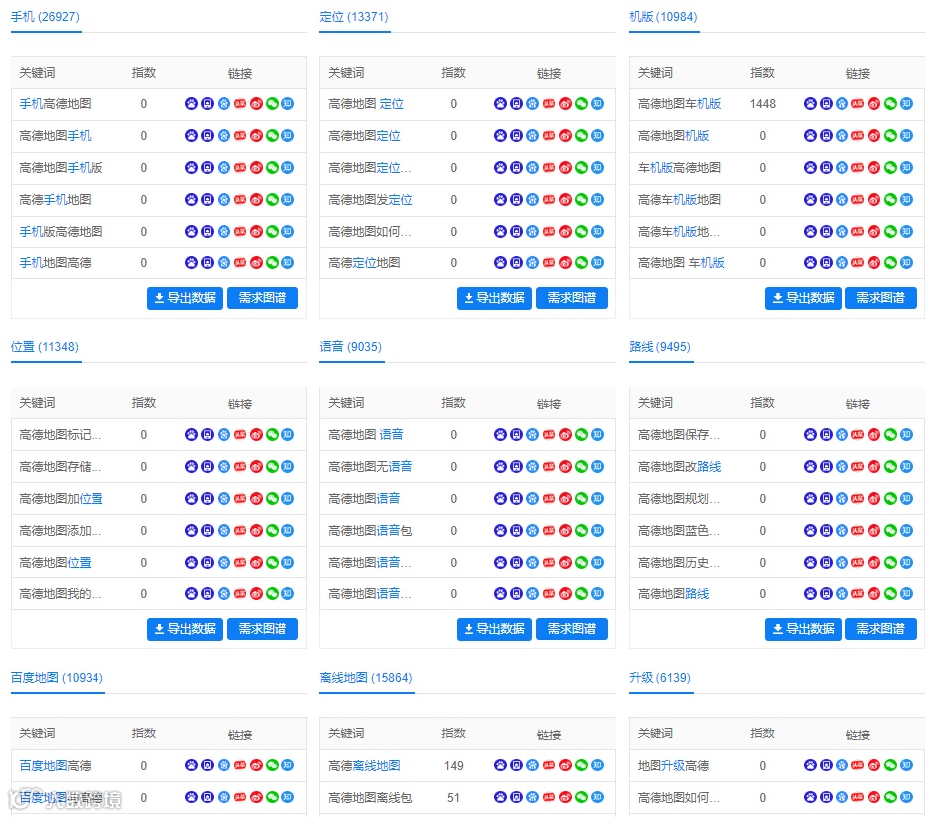Click WeChat icon in 高德地图车机版 row
The height and width of the screenshot is (817, 937).
coord(890,104)
